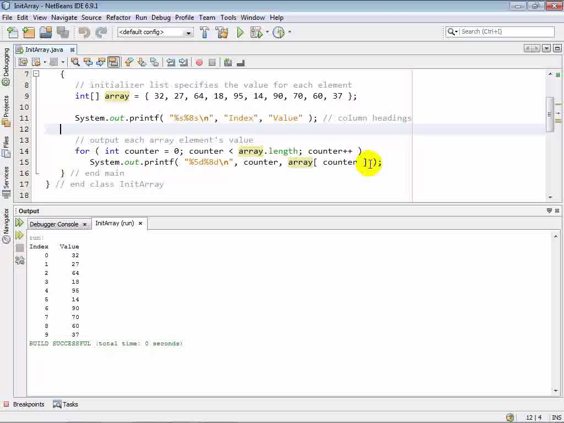Image resolution: width=564 pixels, height=423 pixels.
Task: Open the Breakpoints window
Action: point(24,404)
